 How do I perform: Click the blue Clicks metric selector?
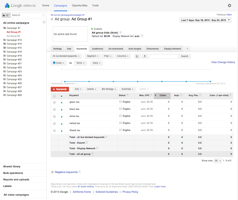(59, 63)
